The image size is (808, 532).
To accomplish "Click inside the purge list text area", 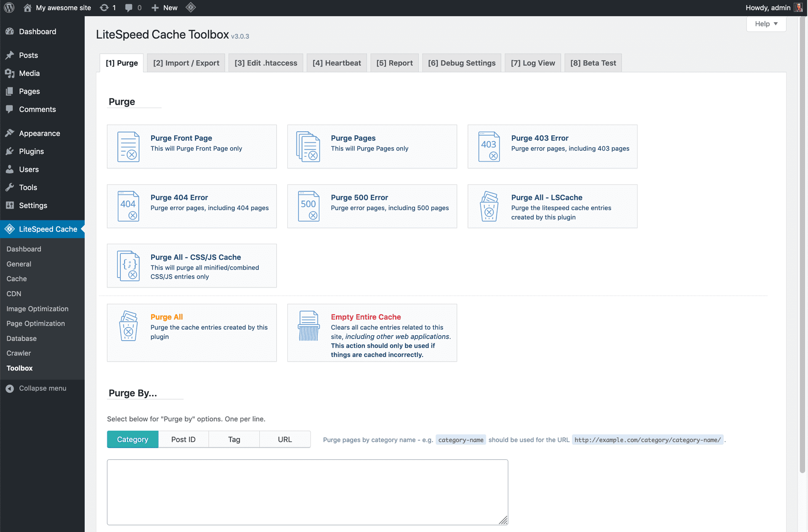I will click(x=307, y=492).
